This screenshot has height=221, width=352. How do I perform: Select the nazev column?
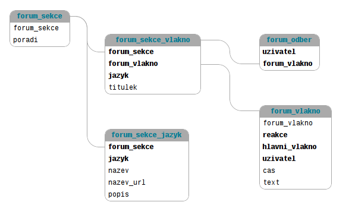[x=118, y=171]
